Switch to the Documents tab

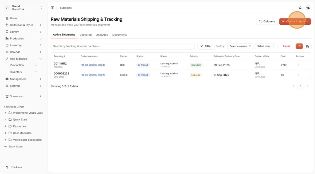point(119,35)
